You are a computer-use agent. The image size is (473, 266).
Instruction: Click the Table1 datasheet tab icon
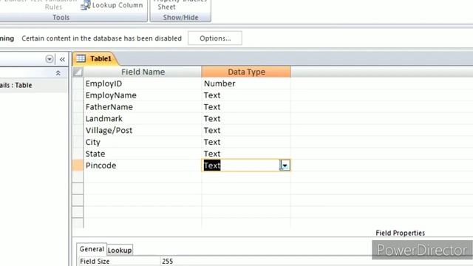[81, 58]
